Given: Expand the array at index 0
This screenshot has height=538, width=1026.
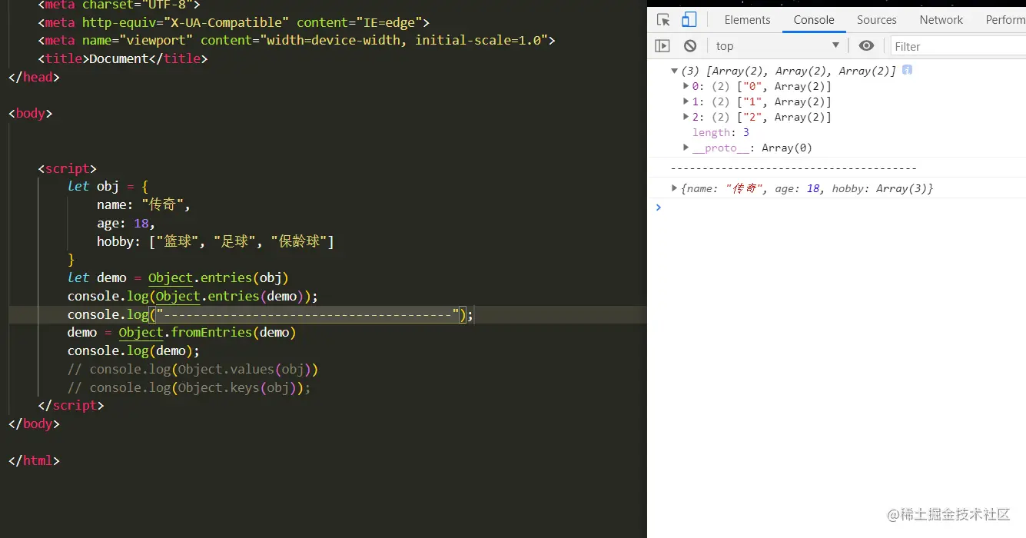Looking at the screenshot, I should (686, 86).
